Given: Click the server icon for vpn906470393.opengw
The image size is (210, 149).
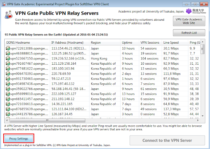Looking at the screenshot, I should (x=8, y=74).
